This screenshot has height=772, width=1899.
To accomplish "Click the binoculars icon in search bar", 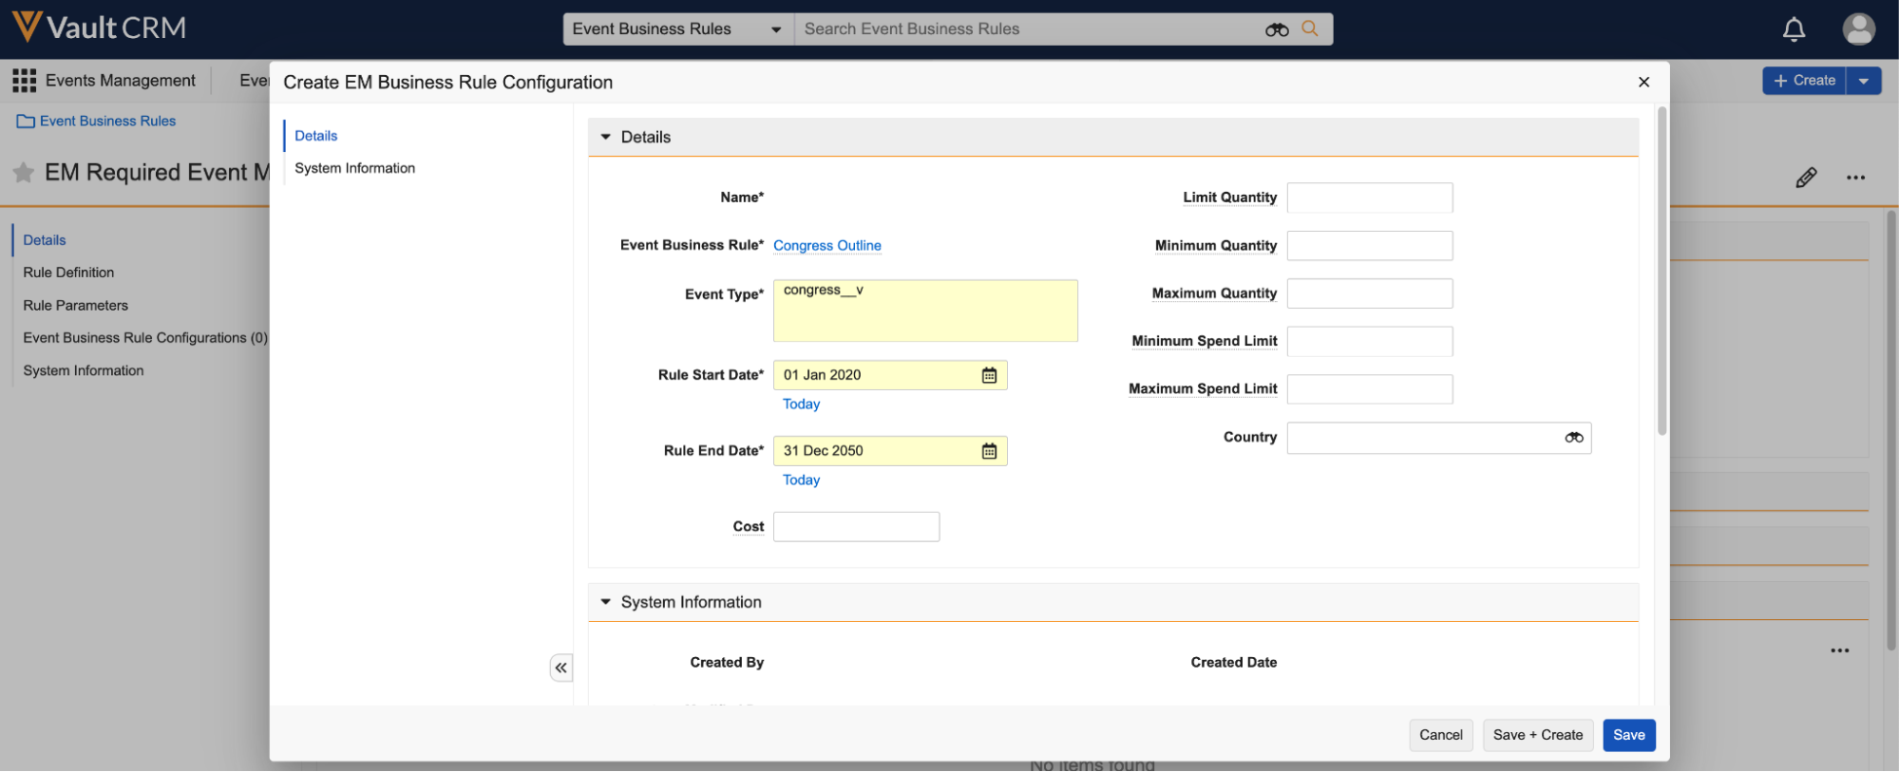I will tap(1276, 29).
